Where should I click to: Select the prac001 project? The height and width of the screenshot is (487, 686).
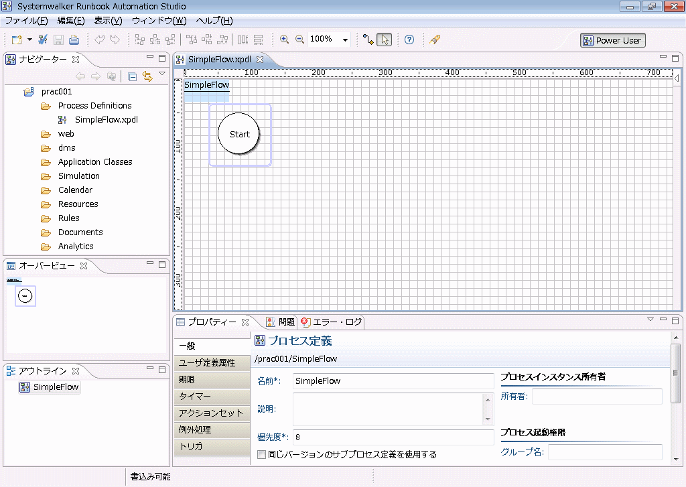56,92
